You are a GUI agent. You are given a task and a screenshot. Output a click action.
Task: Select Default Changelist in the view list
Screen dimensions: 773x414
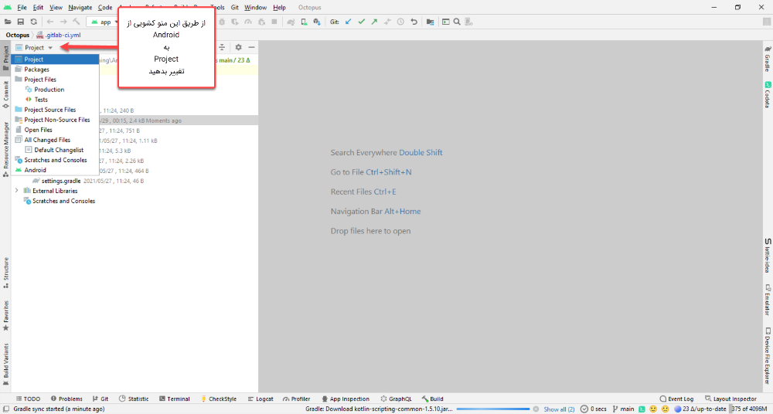pos(55,150)
